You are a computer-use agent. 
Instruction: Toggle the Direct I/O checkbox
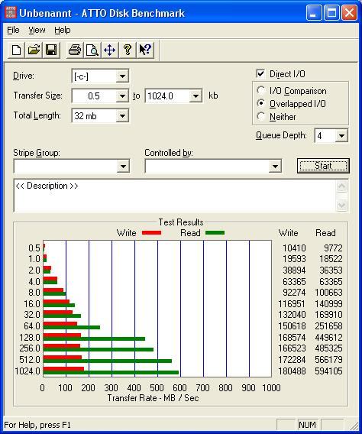click(260, 73)
